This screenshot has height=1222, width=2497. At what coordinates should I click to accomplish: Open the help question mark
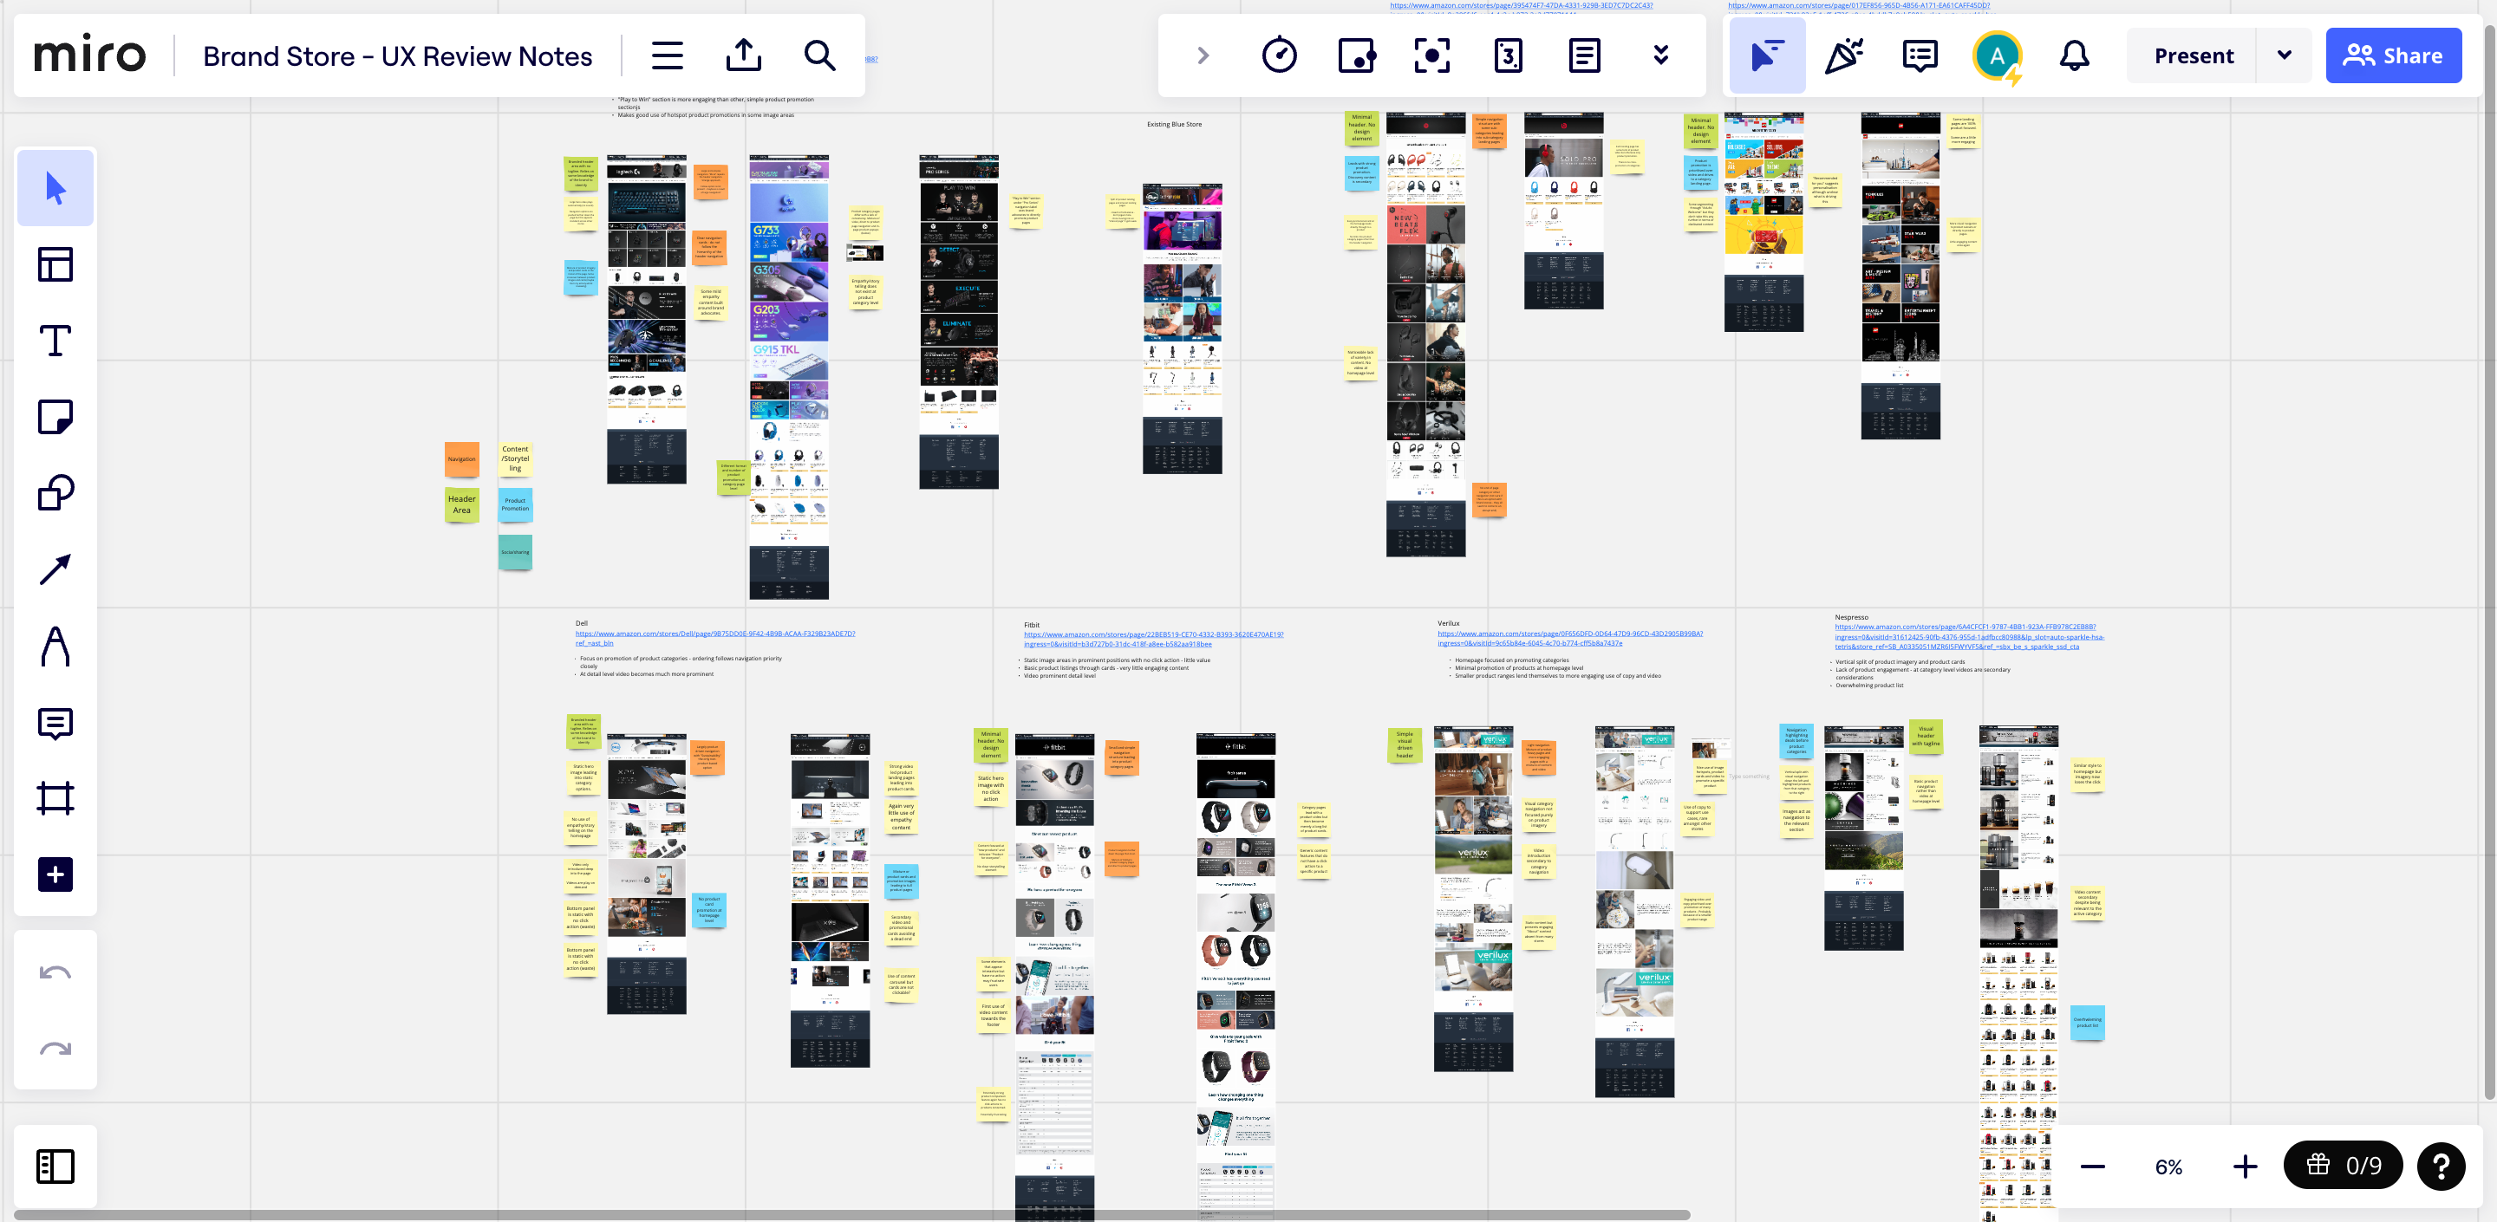pyautogui.click(x=2441, y=1166)
